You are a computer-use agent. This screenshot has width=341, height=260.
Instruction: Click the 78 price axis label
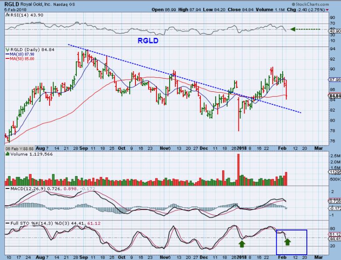[x=333, y=130]
